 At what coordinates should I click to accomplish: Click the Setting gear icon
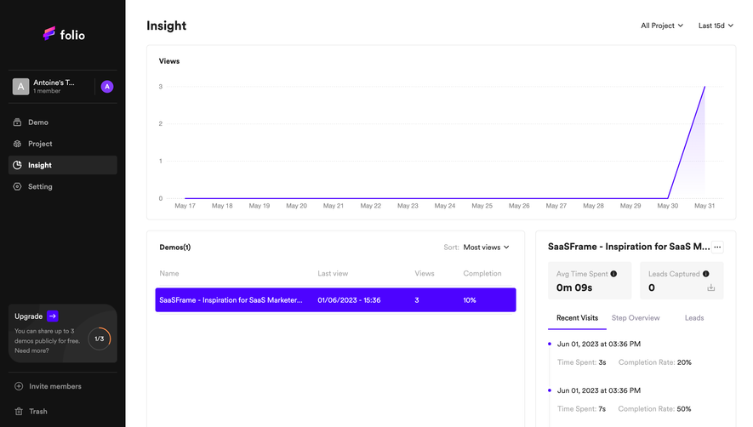tap(17, 186)
